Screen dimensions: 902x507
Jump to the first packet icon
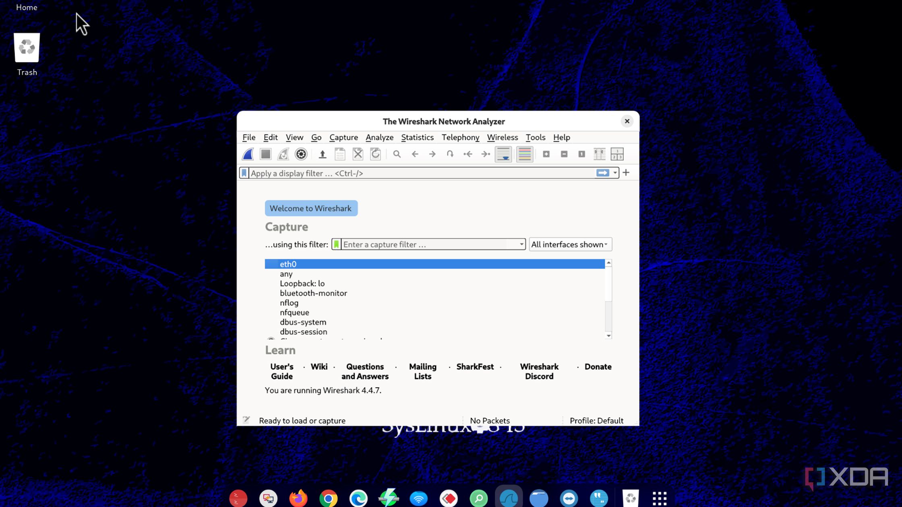pyautogui.click(x=468, y=154)
